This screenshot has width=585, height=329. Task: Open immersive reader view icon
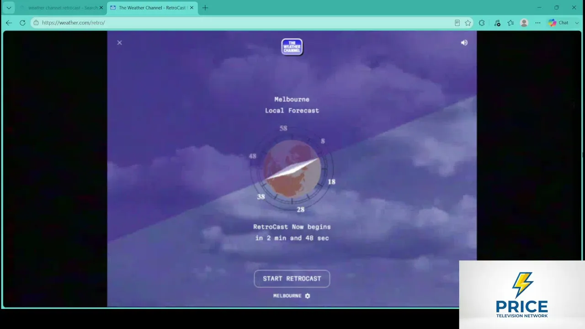tap(457, 23)
